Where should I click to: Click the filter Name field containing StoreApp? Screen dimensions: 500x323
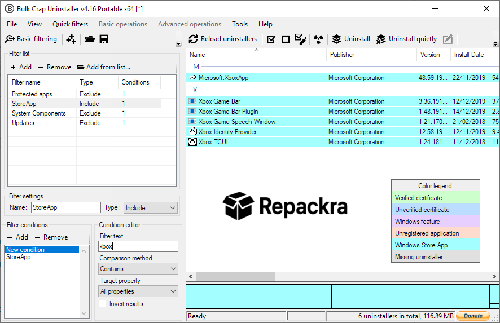pos(65,207)
